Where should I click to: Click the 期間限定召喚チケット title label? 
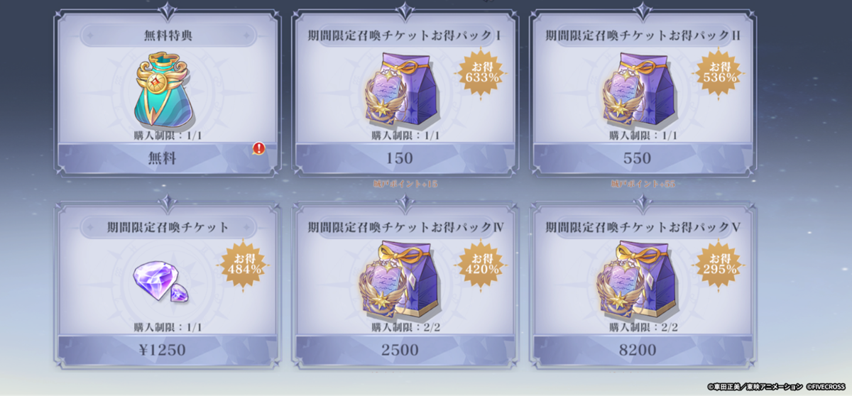(x=168, y=228)
